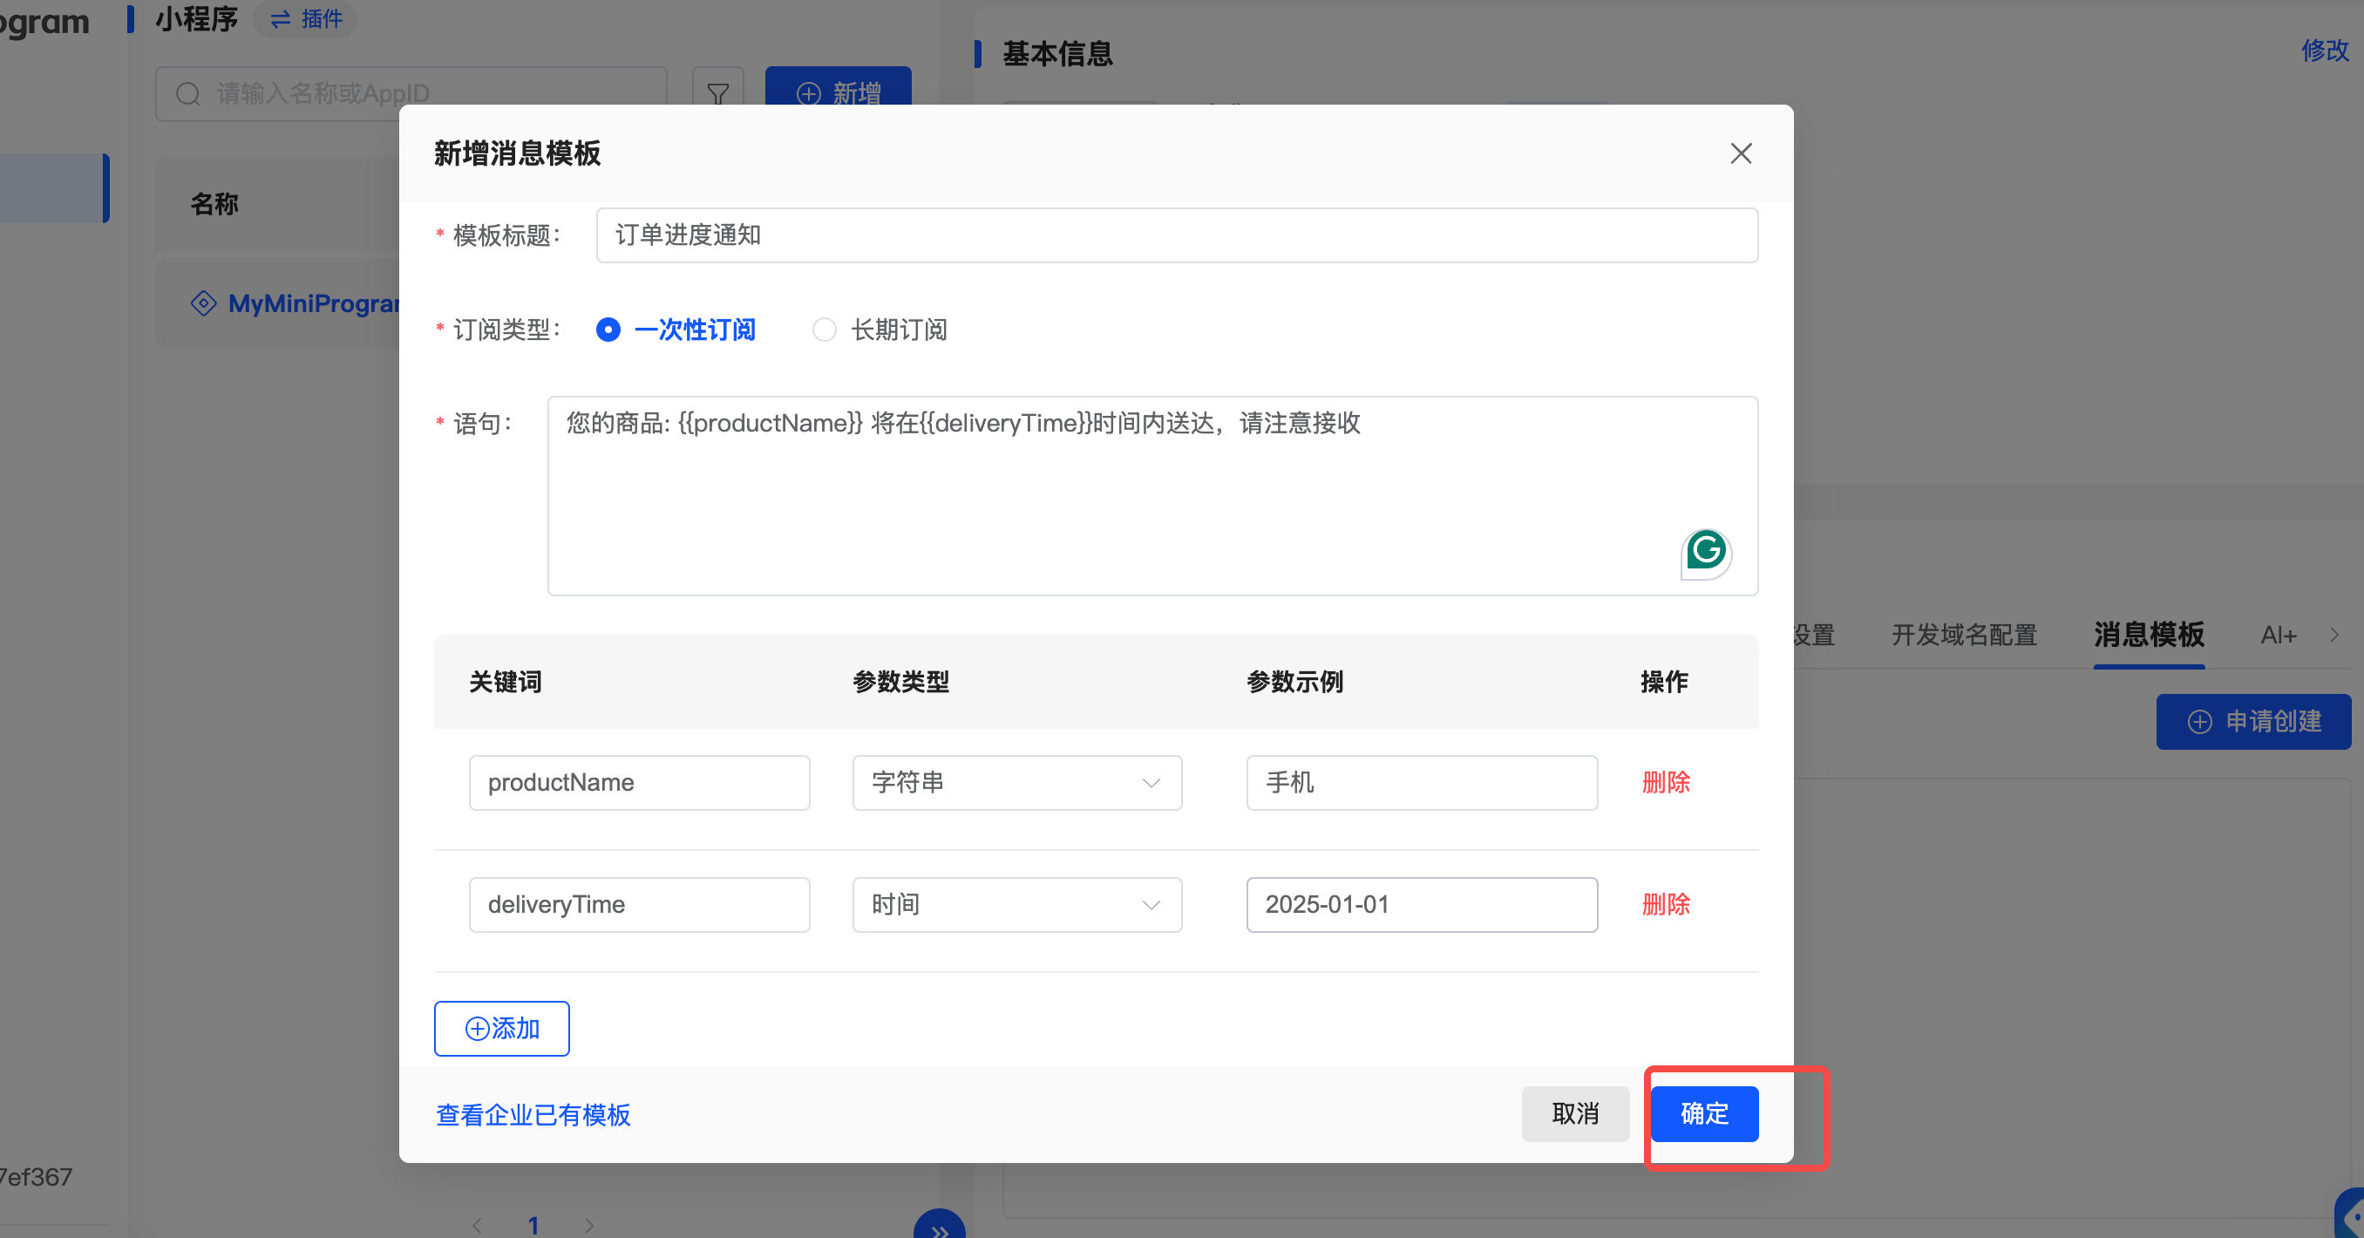Switch to the 消息模板 tab
2364x1238 pixels.
[2149, 634]
